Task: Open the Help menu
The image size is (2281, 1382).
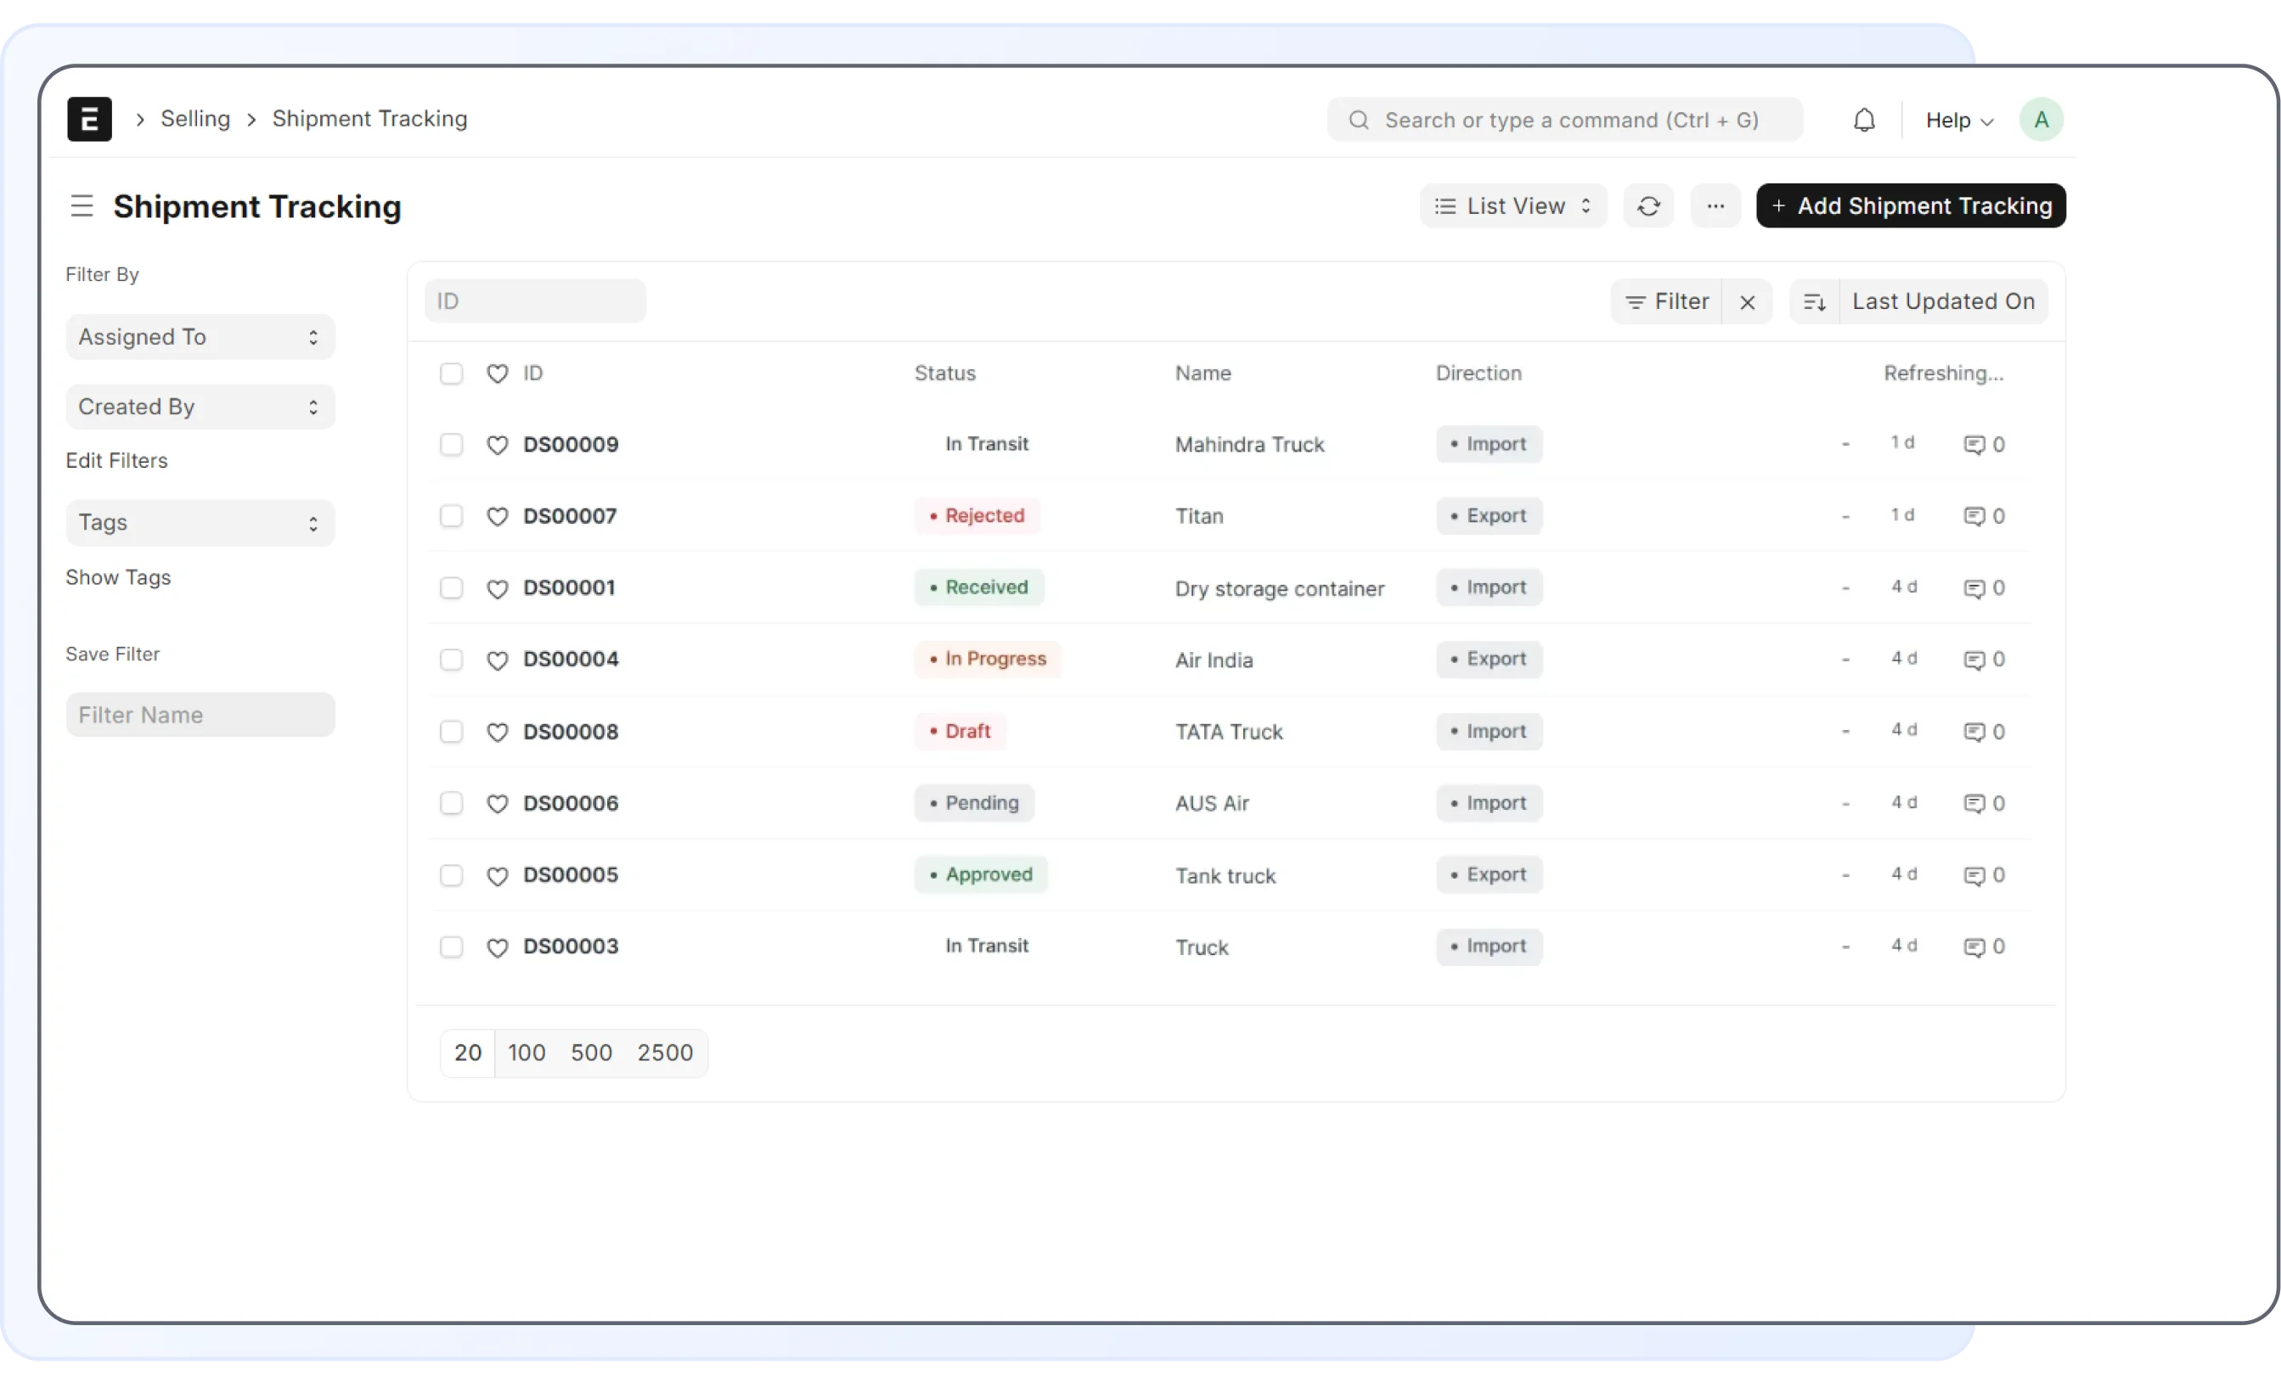Action: 1958,121
